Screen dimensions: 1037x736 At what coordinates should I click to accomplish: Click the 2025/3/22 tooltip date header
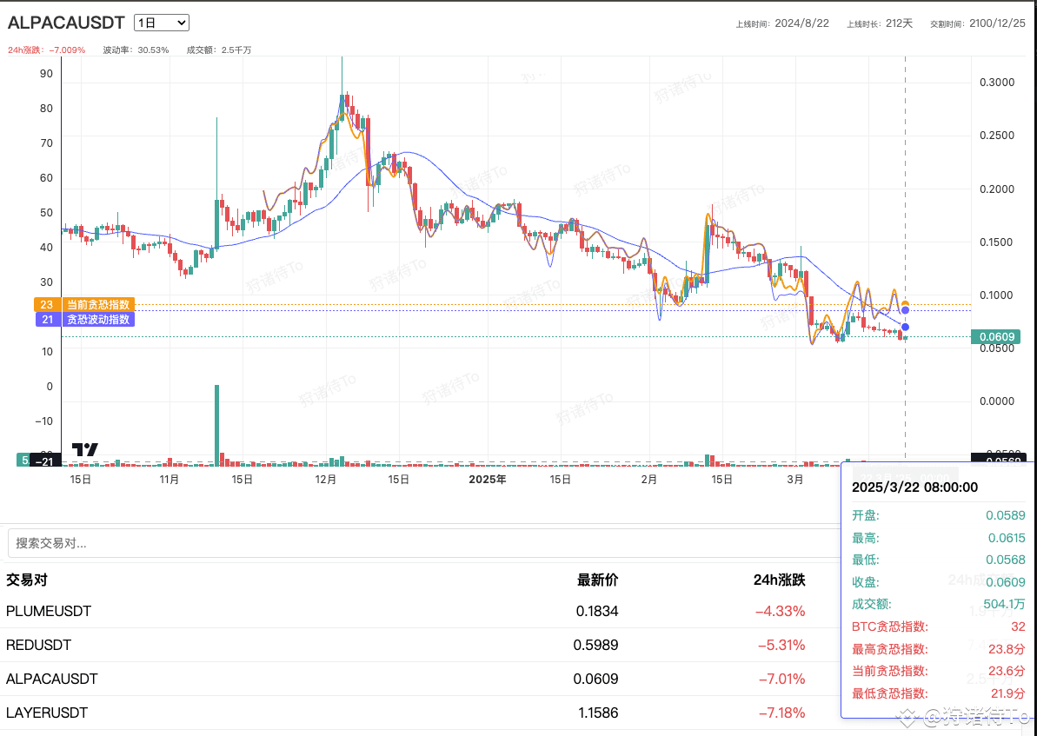tap(914, 487)
